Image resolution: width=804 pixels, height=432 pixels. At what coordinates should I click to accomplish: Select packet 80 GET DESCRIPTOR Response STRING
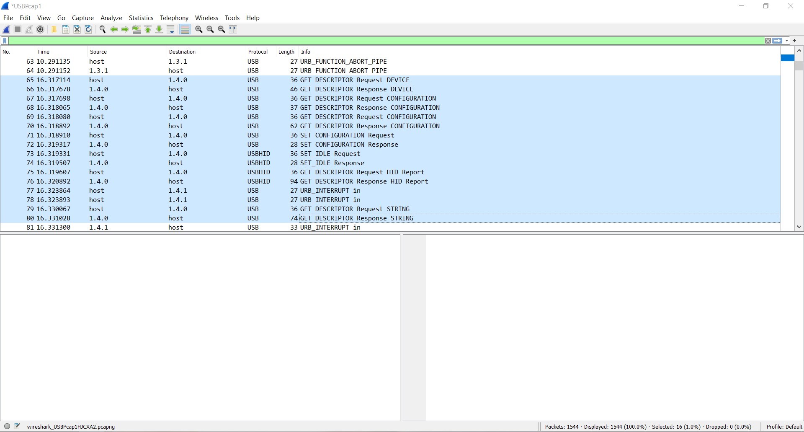tap(390, 218)
